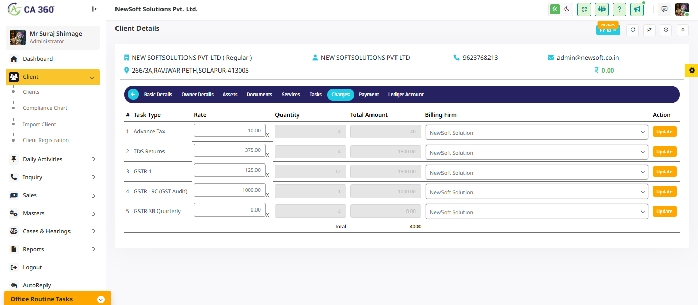Open Compliance Chart submenu item
Image resolution: width=698 pixels, height=305 pixels.
45,108
